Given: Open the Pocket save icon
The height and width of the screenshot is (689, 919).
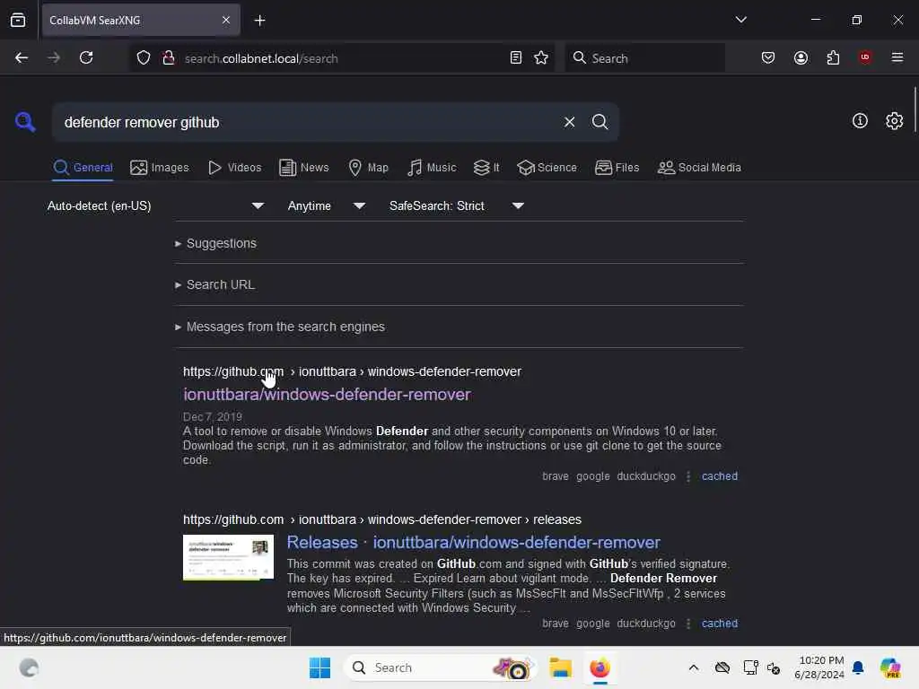Looking at the screenshot, I should (x=768, y=57).
